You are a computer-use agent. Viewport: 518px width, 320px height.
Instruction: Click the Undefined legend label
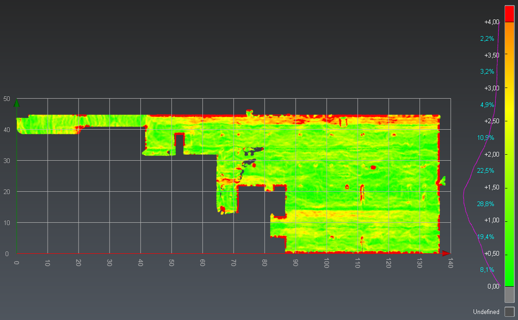tap(486, 312)
